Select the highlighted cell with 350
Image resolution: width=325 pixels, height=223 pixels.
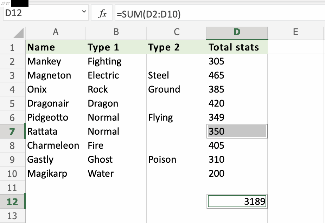(237, 131)
